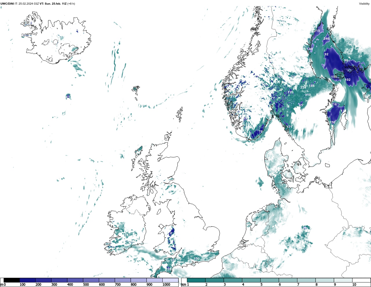Pick the 3–4 km legend swatch
This screenshot has height=287, width=371.
pos(233,280)
